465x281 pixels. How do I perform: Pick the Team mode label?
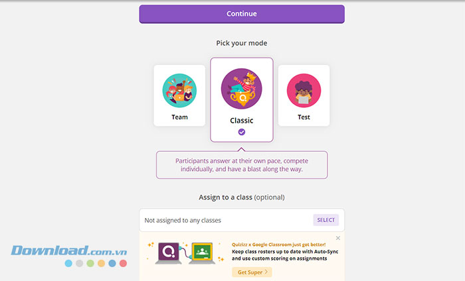point(179,117)
